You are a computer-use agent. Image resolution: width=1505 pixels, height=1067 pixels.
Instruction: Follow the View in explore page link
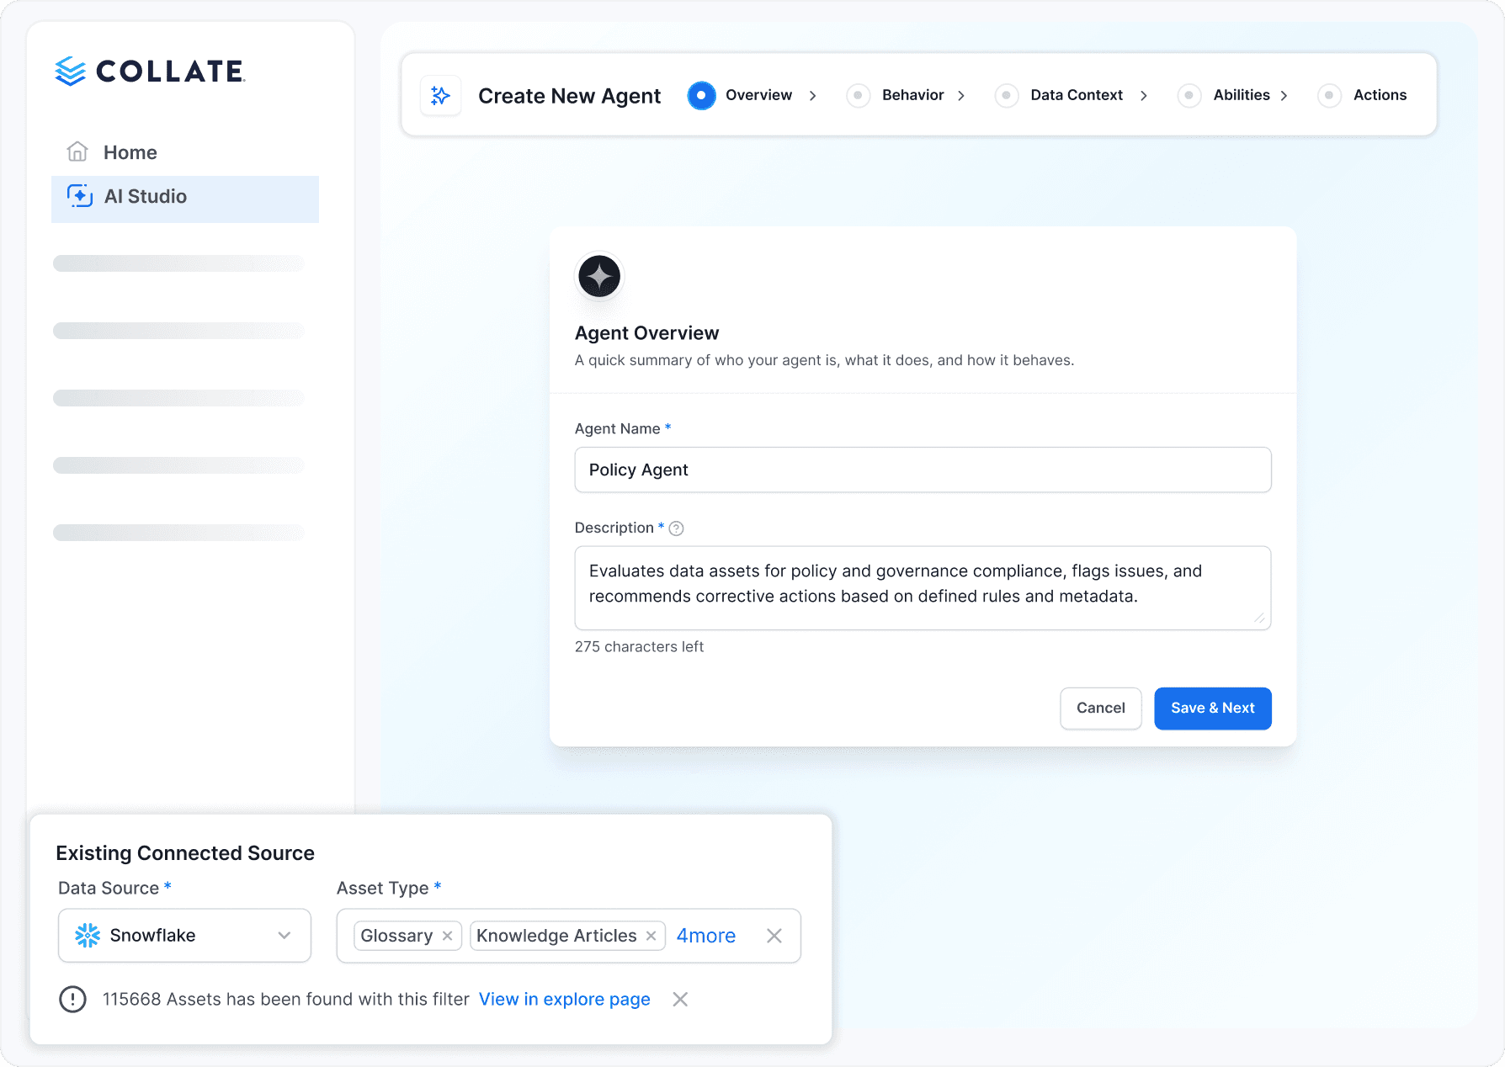pyautogui.click(x=564, y=999)
